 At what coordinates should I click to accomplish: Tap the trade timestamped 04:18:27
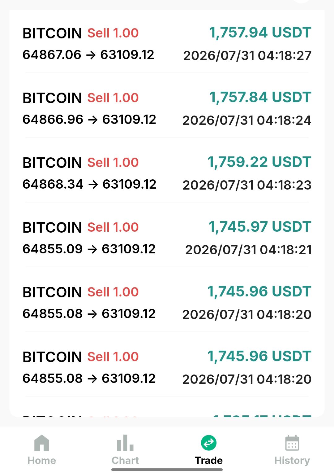247,55
